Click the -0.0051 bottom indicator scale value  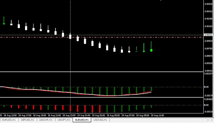[209, 112]
